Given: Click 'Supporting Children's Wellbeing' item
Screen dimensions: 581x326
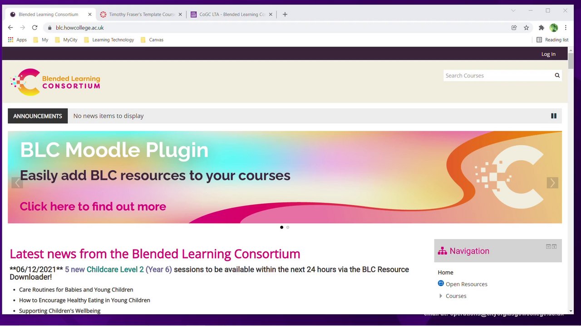Looking at the screenshot, I should click(60, 311).
